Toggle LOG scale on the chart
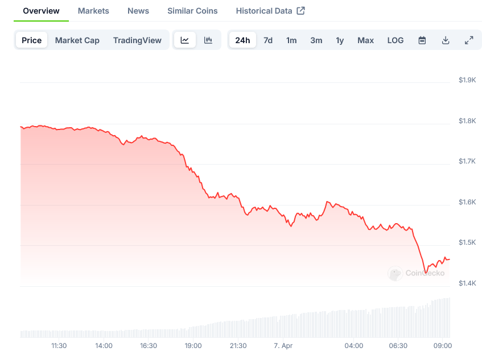This screenshot has height=356, width=482. [396, 40]
